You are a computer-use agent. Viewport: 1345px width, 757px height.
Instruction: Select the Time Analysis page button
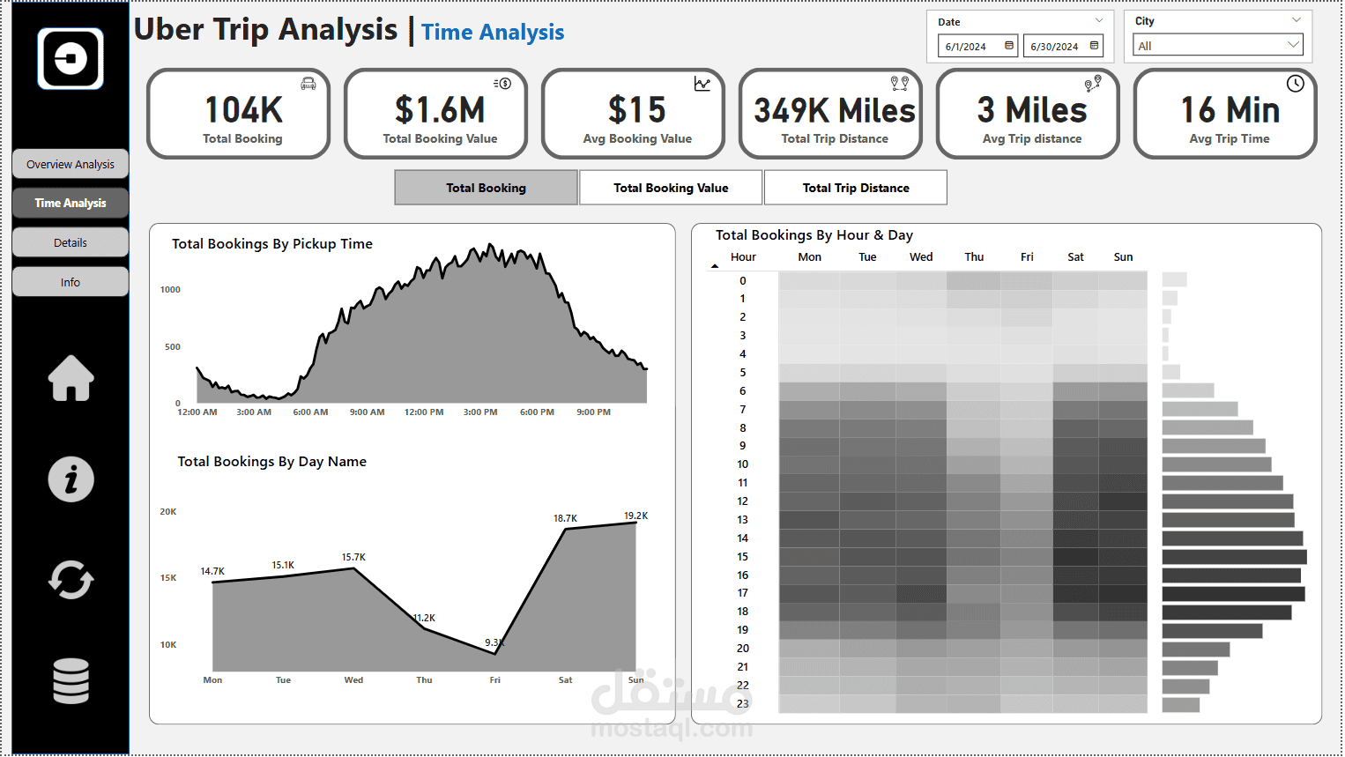click(71, 203)
